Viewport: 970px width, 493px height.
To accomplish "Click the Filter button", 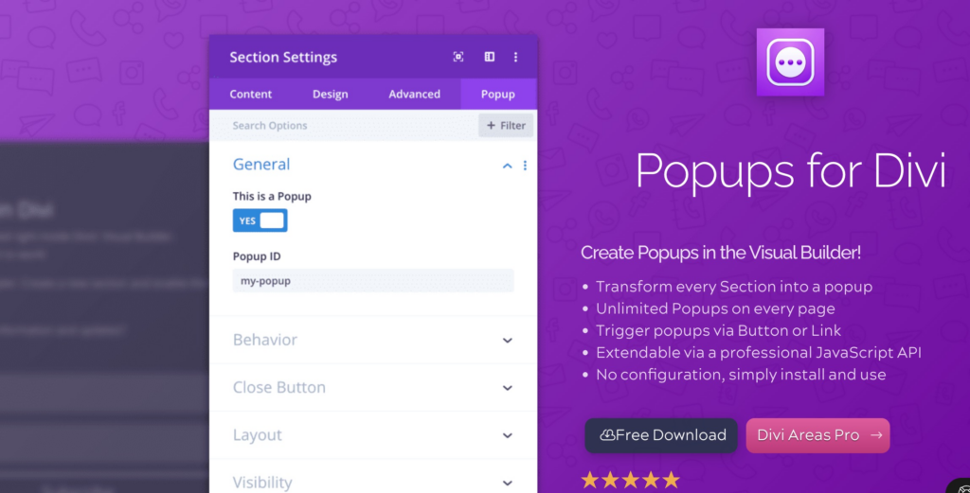I will pos(506,126).
